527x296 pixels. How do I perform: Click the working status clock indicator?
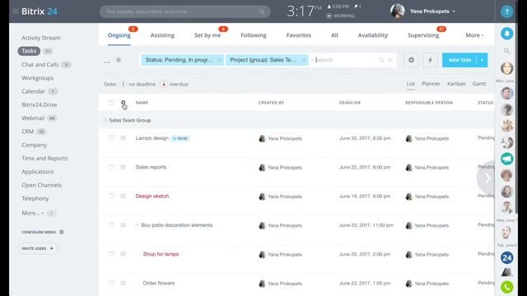329,16
